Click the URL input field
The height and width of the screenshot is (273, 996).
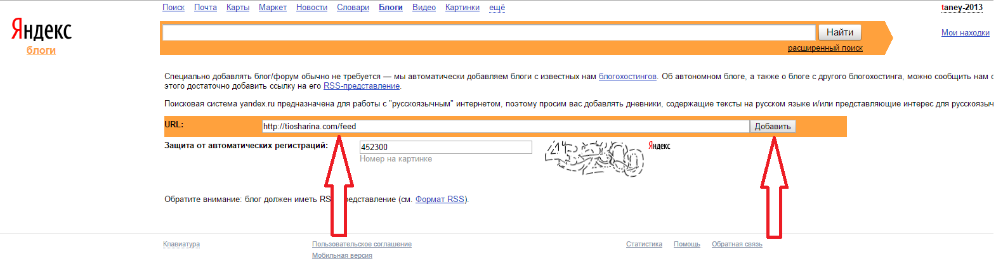506,126
